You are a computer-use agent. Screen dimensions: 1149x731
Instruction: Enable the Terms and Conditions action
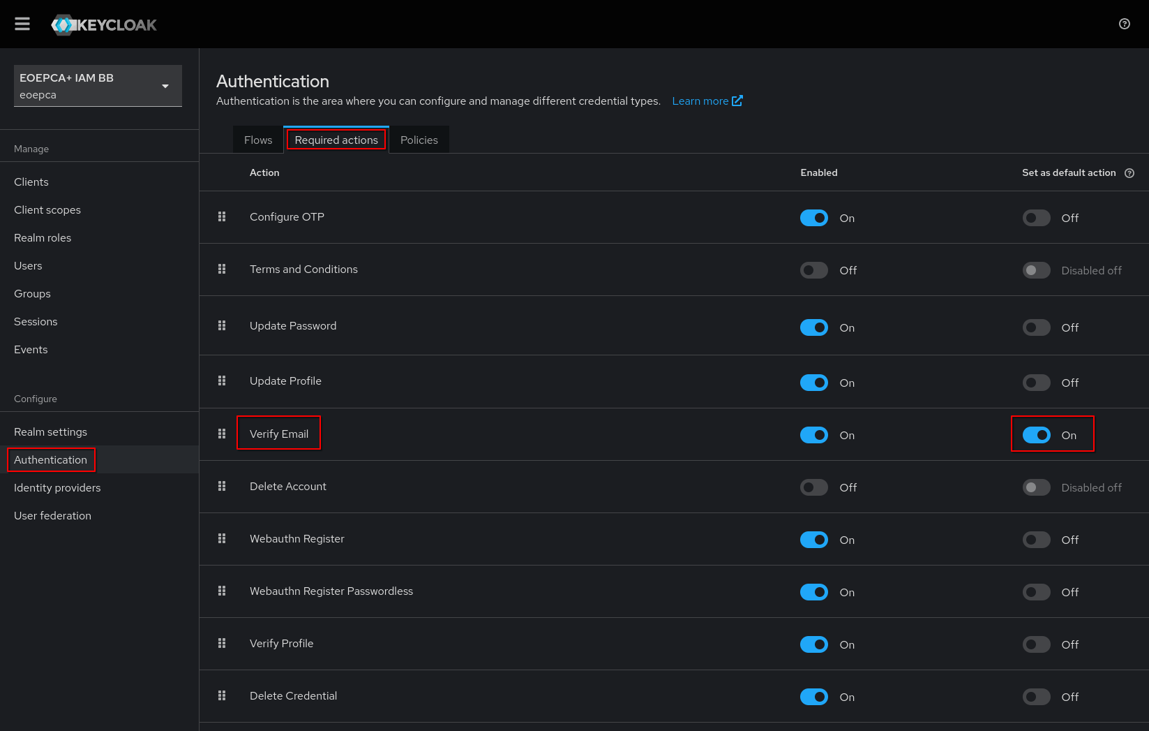[x=813, y=270]
